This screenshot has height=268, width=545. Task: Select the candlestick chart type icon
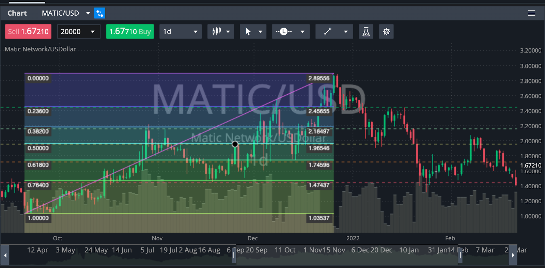pos(217,32)
